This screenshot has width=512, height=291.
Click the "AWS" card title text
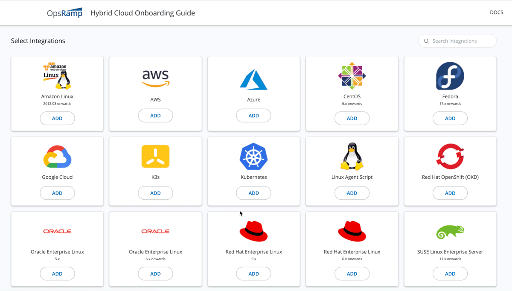click(x=155, y=99)
